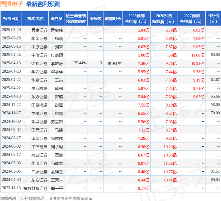Select the 2025预测净利润 column header
Viewport: 221px width, 201px height.
136,18
